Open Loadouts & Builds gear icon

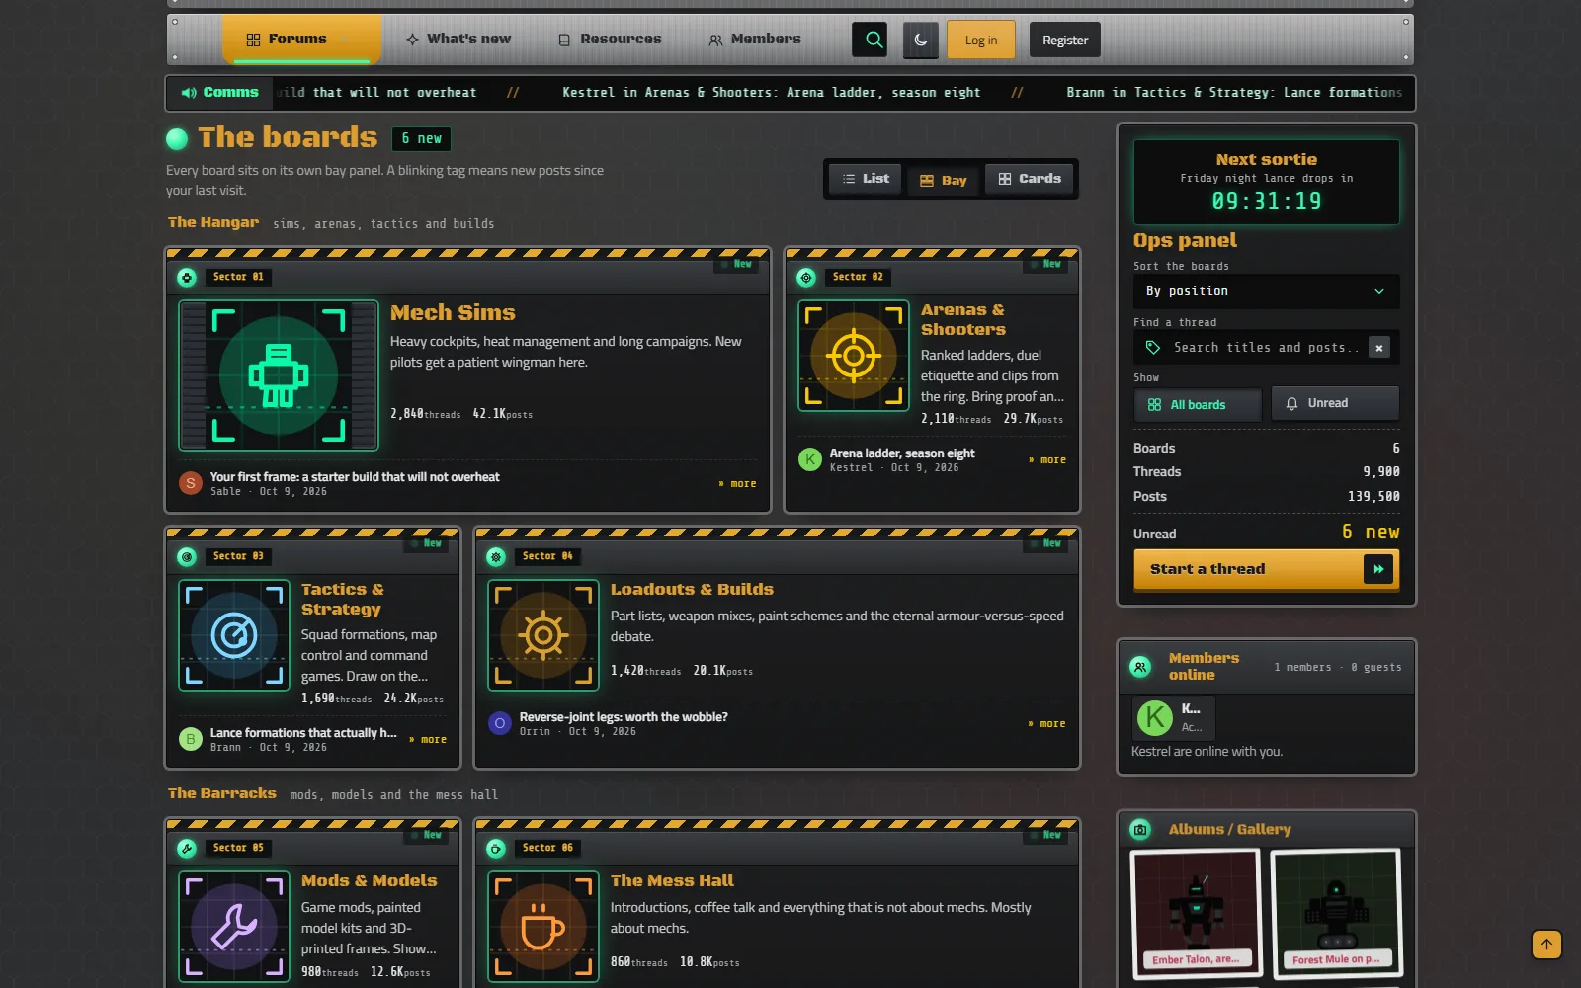(543, 635)
